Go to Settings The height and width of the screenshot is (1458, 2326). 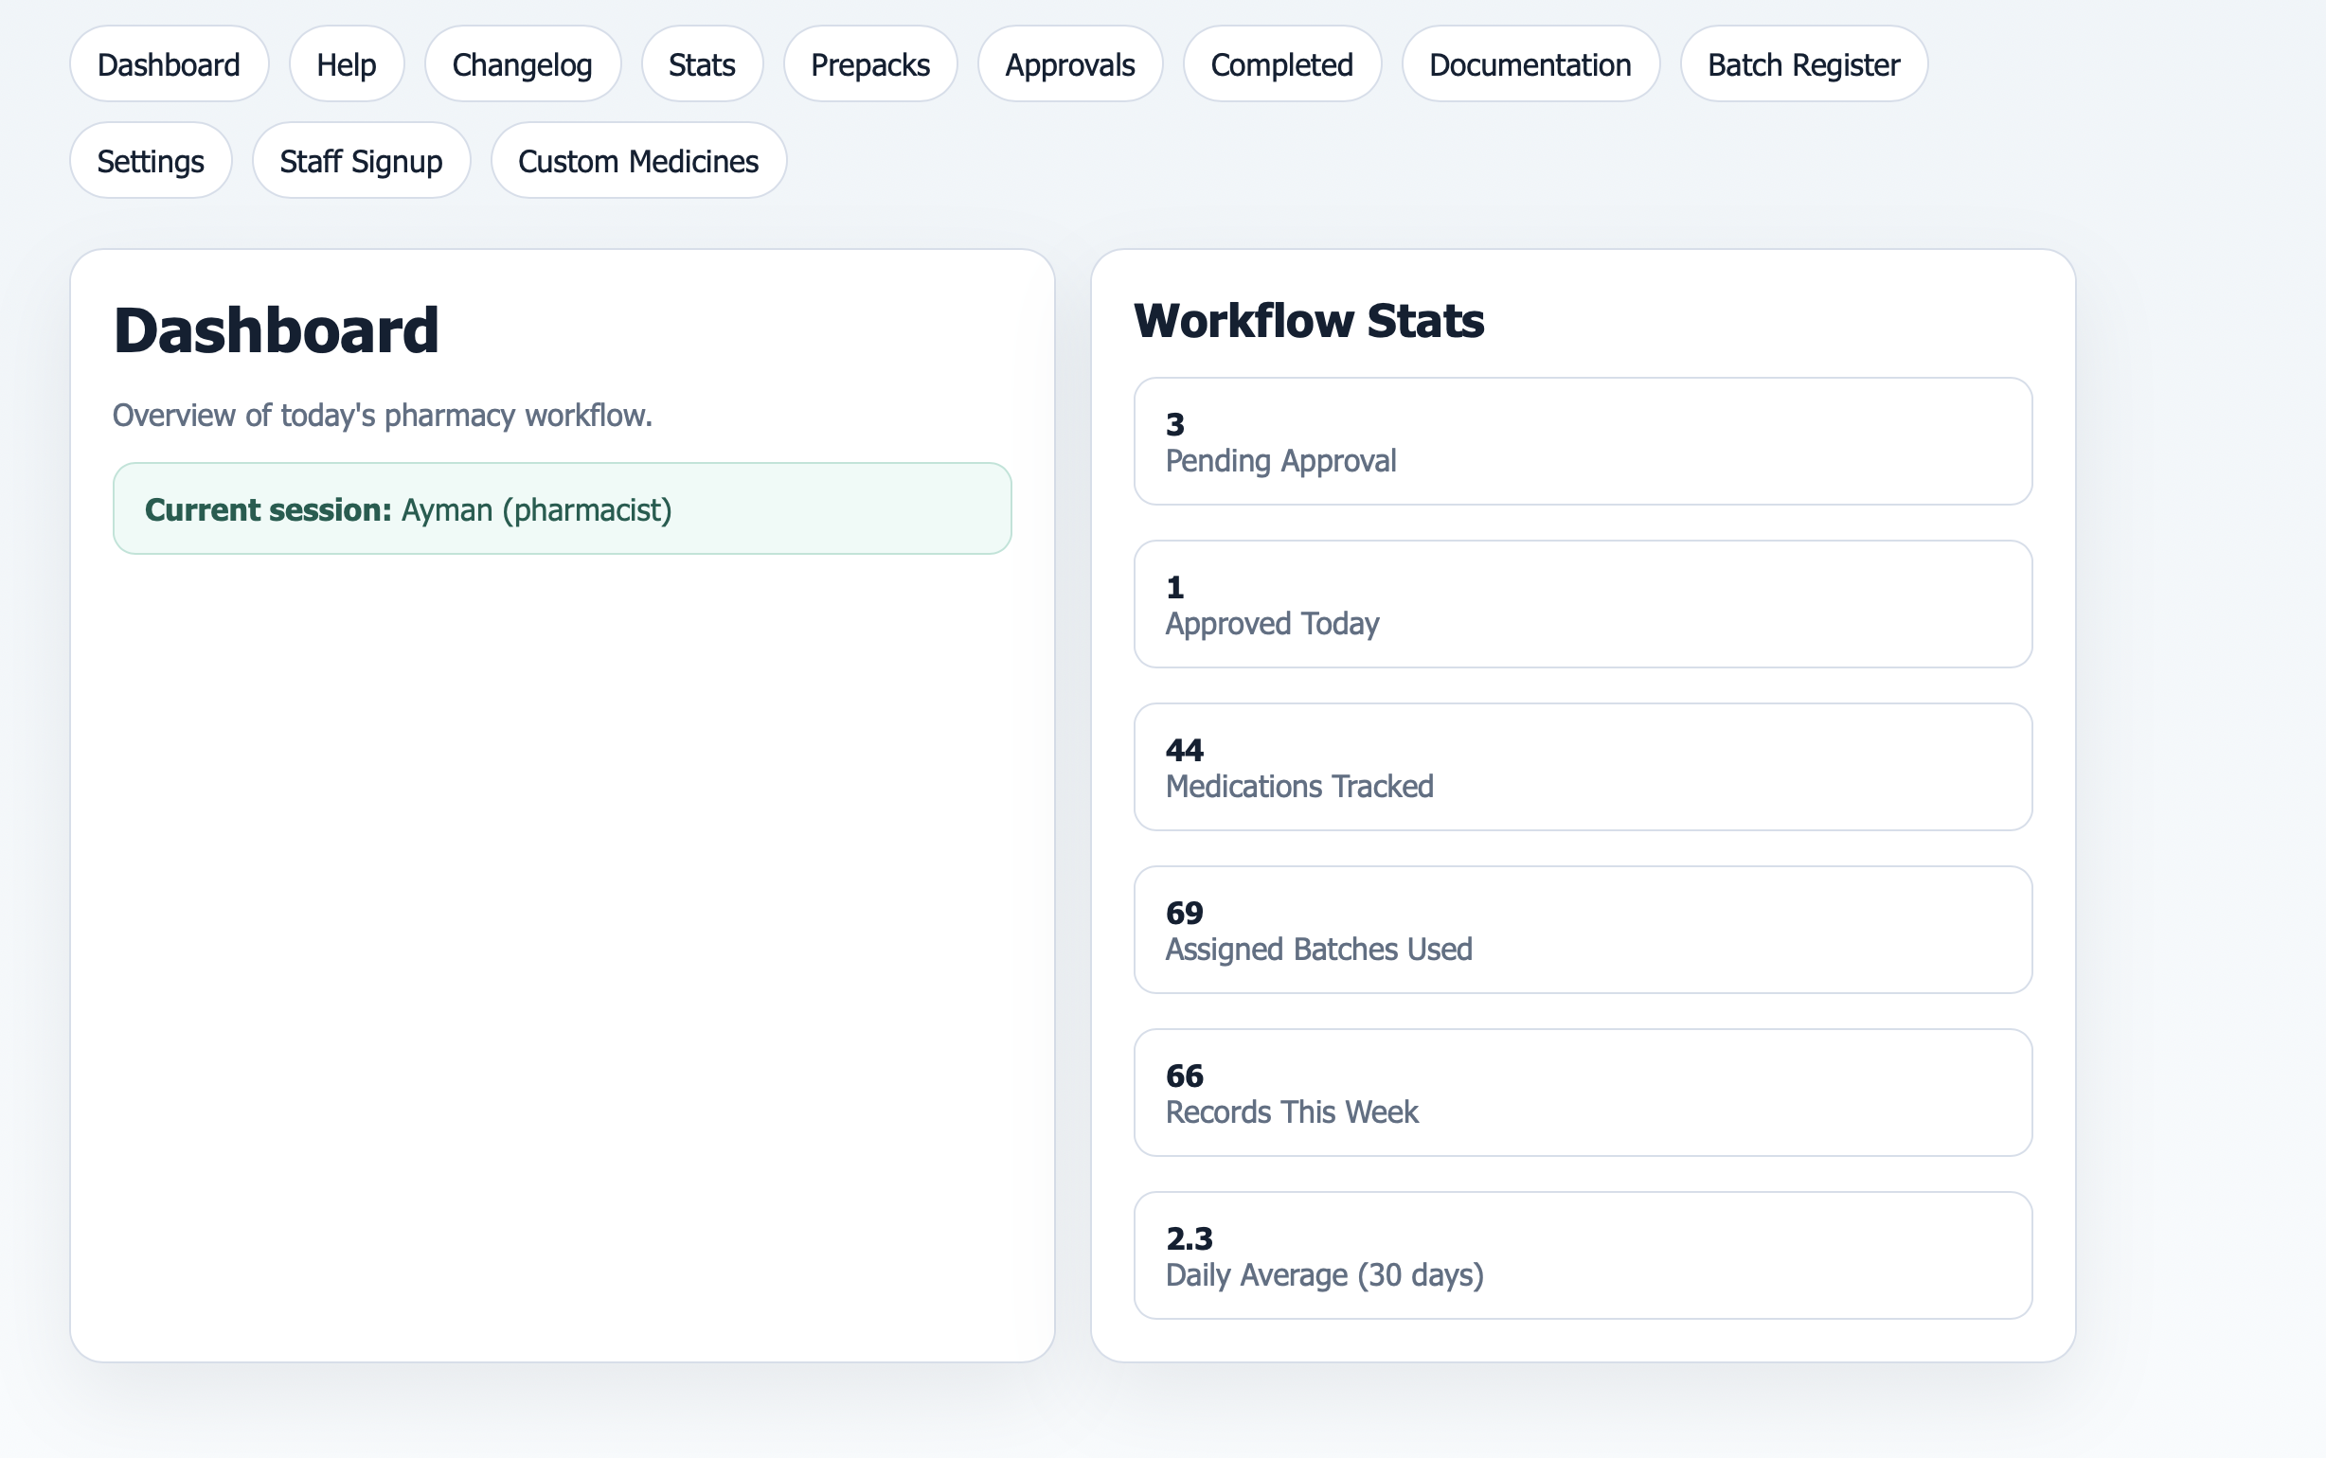(151, 160)
